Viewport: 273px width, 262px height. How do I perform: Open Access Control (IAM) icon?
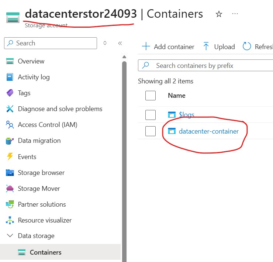(10, 125)
